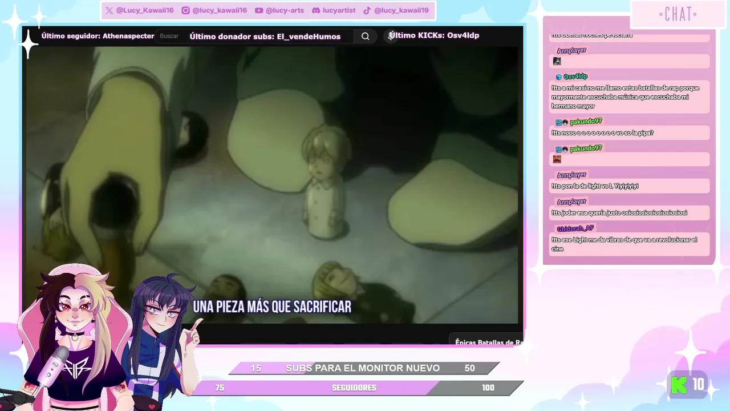
Task: Click the X (Twitter) logo icon
Action: 109,10
